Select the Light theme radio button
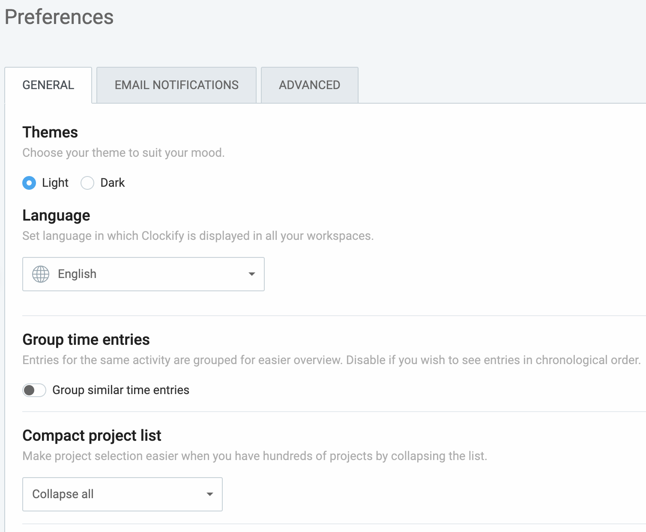Image resolution: width=646 pixels, height=532 pixels. click(29, 183)
